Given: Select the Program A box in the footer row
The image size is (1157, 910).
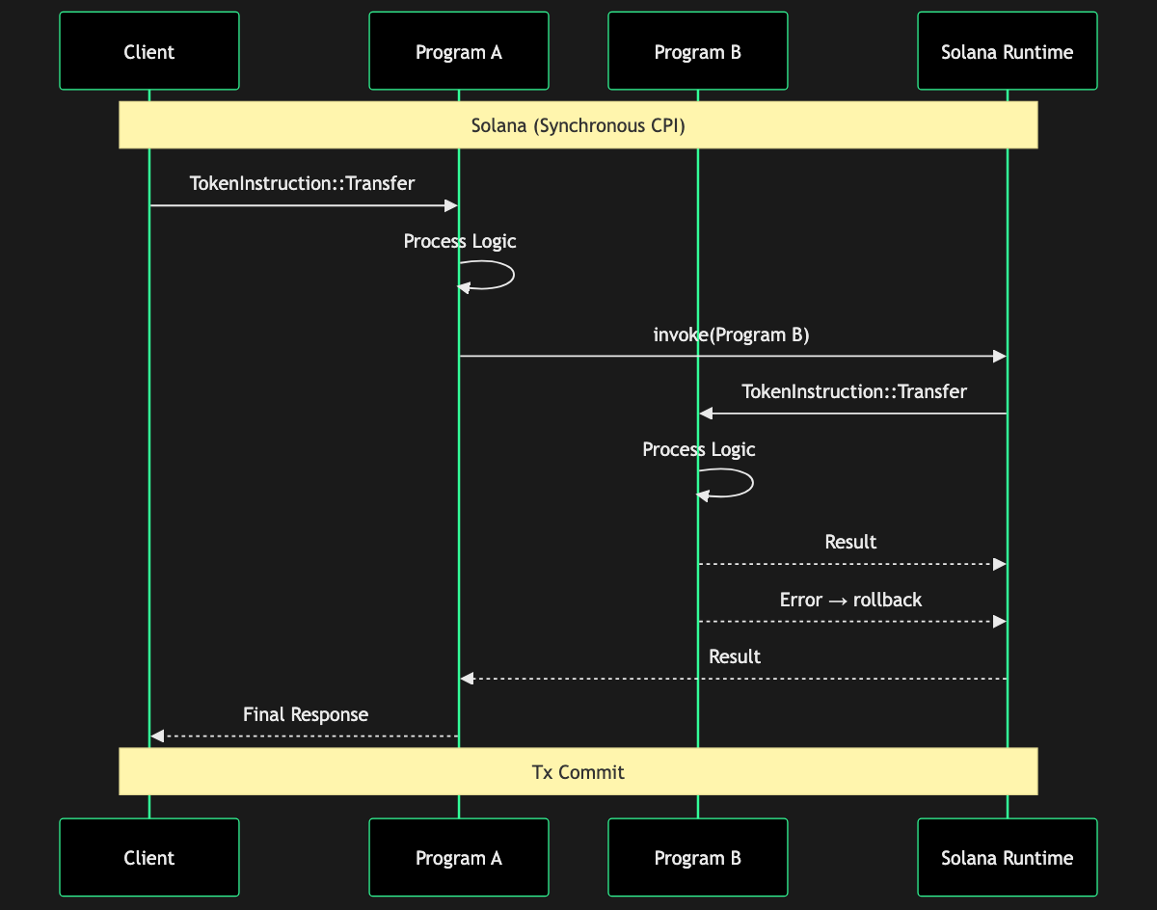Looking at the screenshot, I should (459, 858).
